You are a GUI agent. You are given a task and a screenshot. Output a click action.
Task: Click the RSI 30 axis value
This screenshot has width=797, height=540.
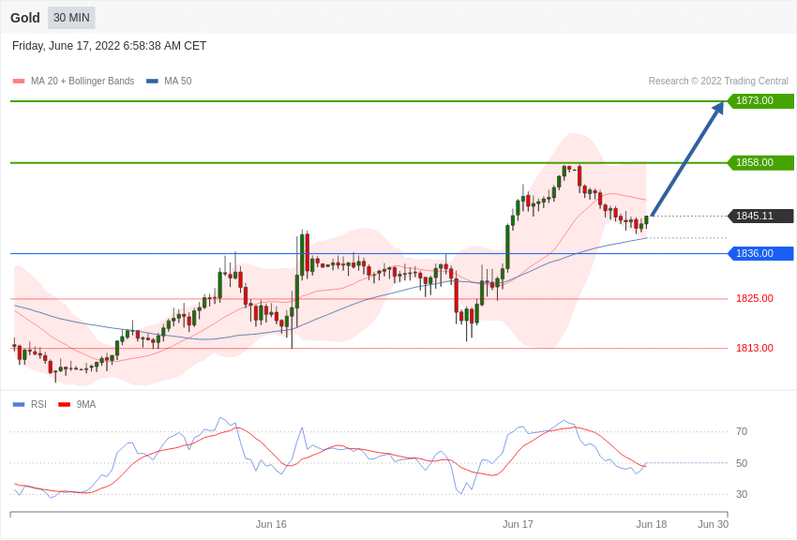click(x=742, y=494)
